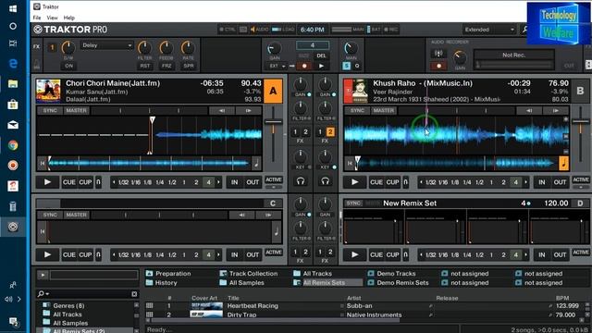Click Windows Start button

13,8
